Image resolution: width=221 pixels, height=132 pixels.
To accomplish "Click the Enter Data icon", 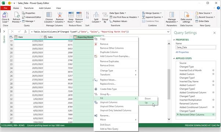I will 197,21.
